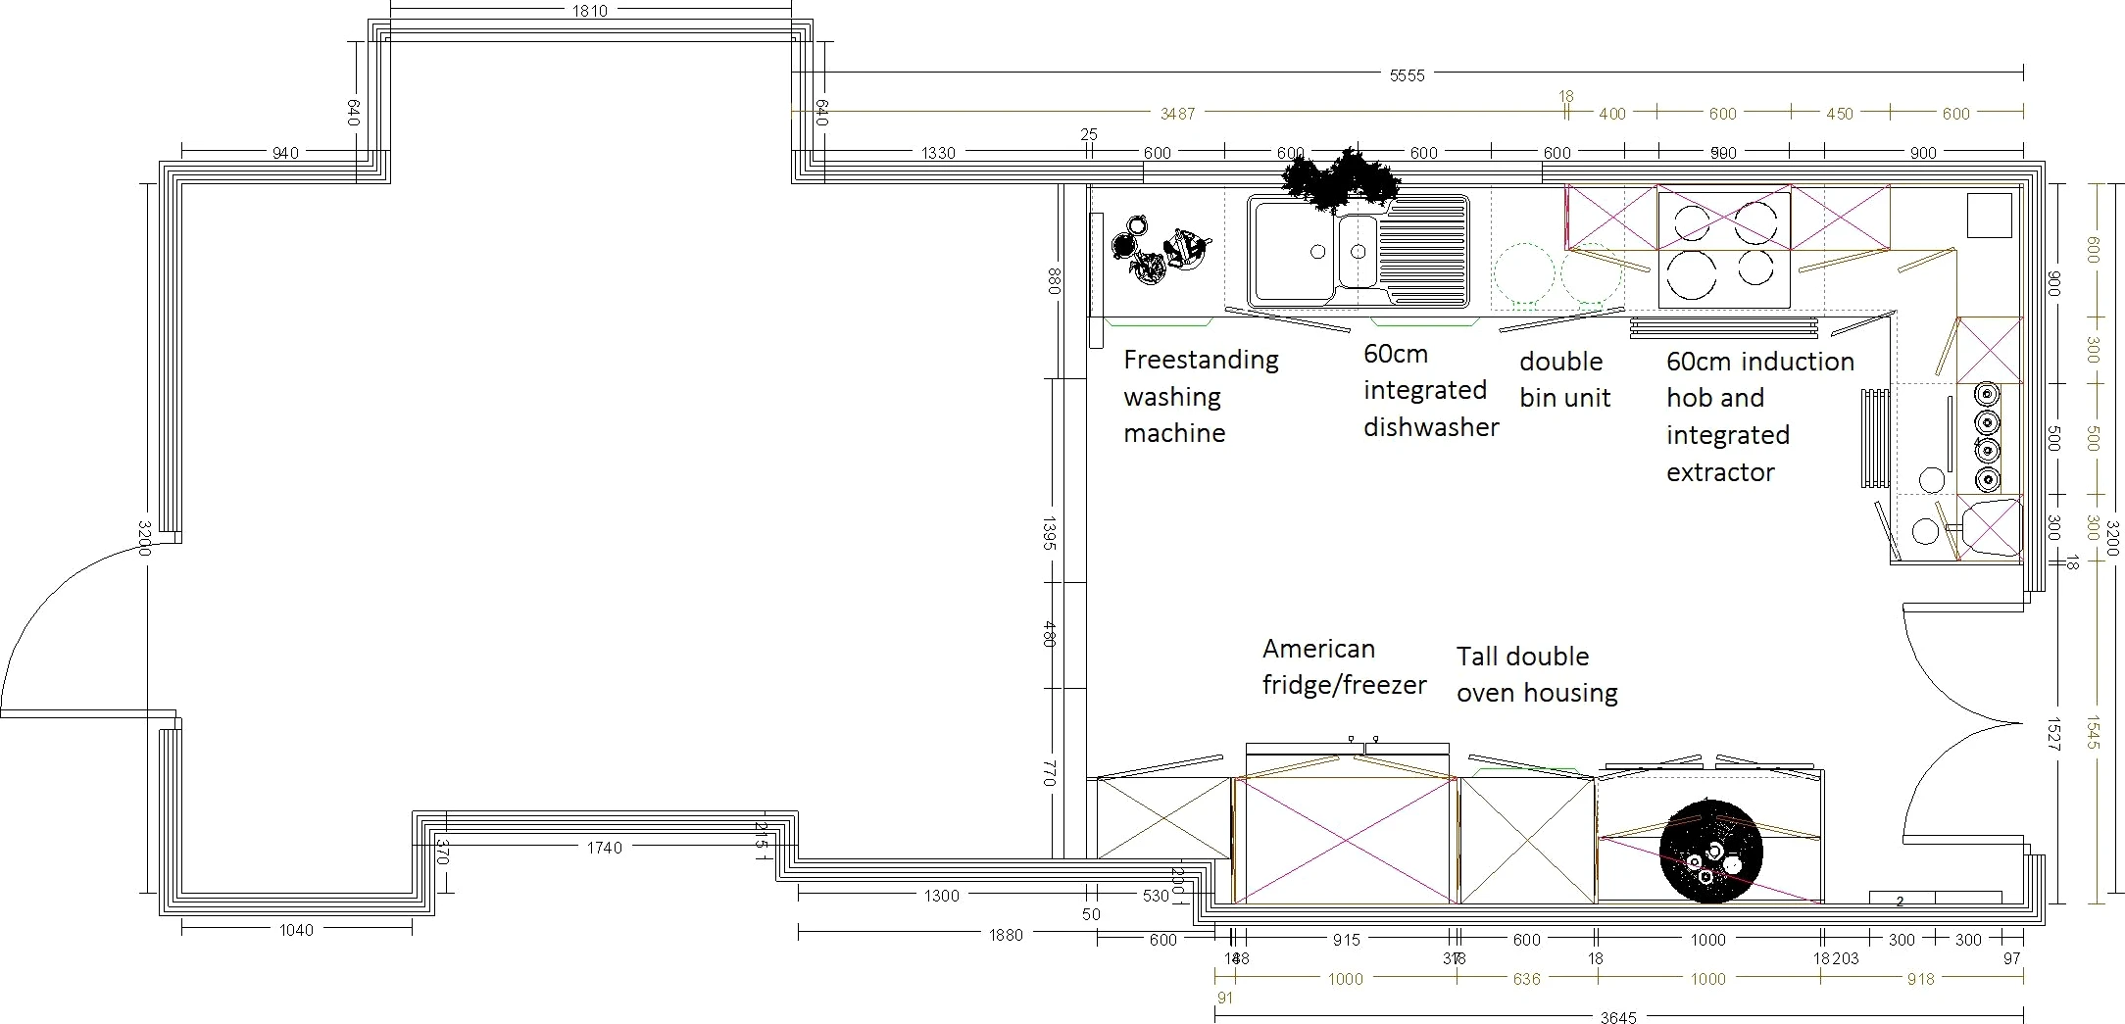The image size is (2125, 1024).
Task: Click the 1545 vertical dimension
Action: [2092, 734]
